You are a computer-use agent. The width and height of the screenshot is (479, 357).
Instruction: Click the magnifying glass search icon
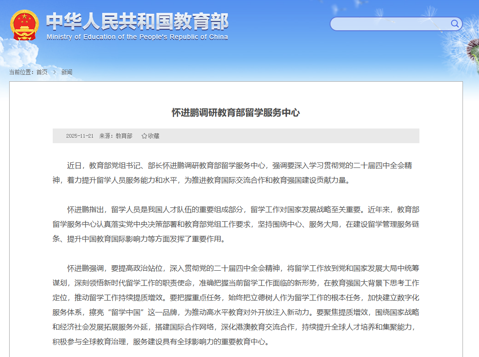tap(454, 24)
